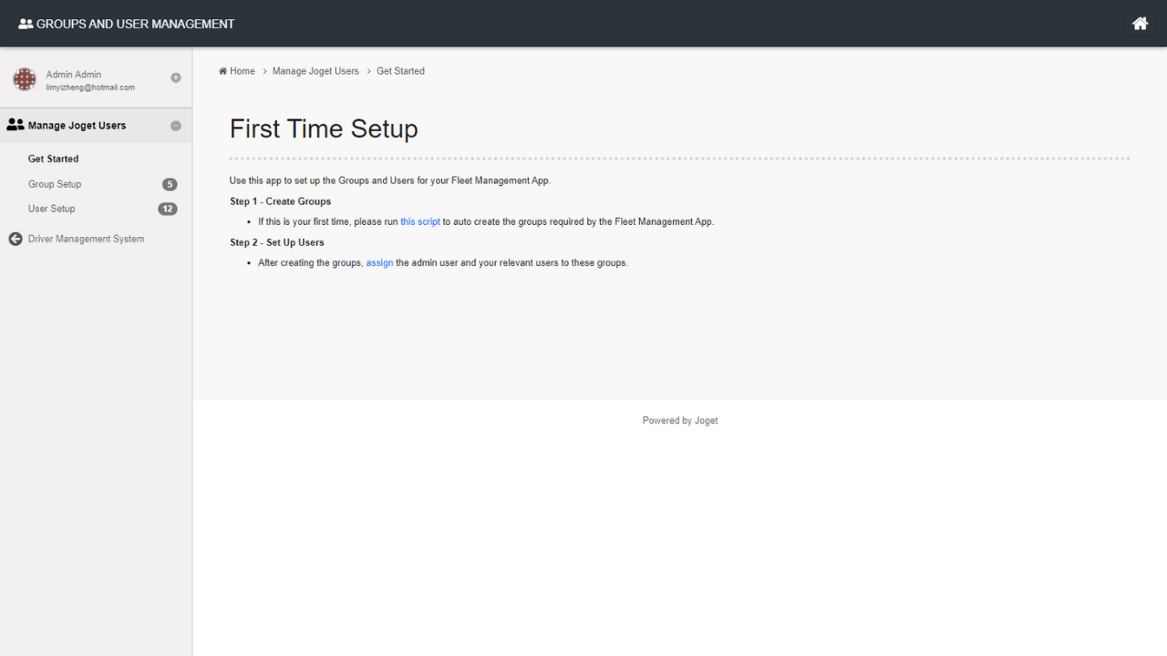
Task: Click the GROUPS AND USER MANAGEMENT title
Action: point(135,24)
